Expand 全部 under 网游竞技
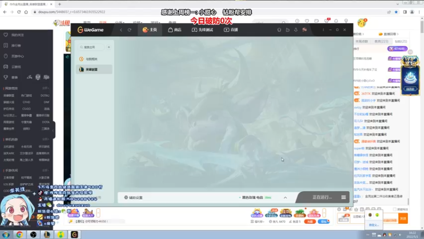Image resolution: width=424 pixels, height=239 pixels. [x=46, y=88]
